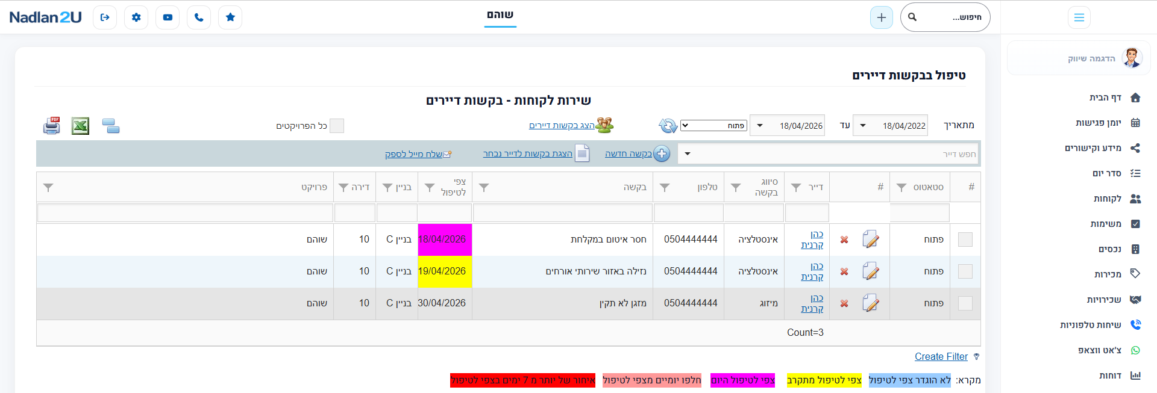This screenshot has height=393, width=1157.
Task: Click filter icon on סטטוס column
Action: click(x=901, y=188)
